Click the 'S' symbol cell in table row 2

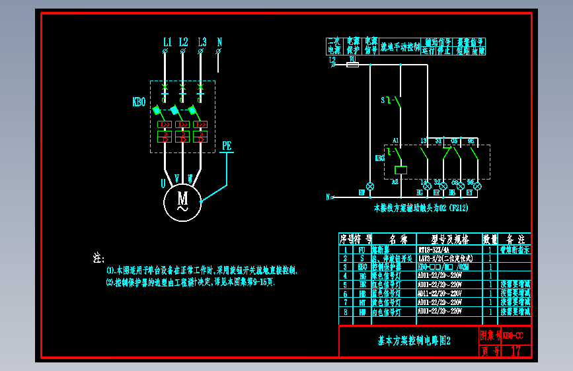tap(362, 259)
